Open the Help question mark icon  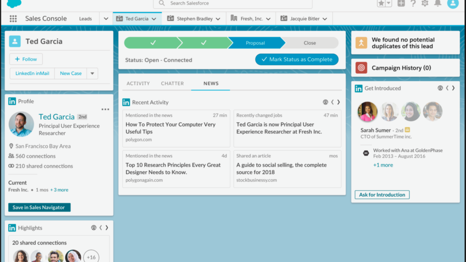pos(413,3)
